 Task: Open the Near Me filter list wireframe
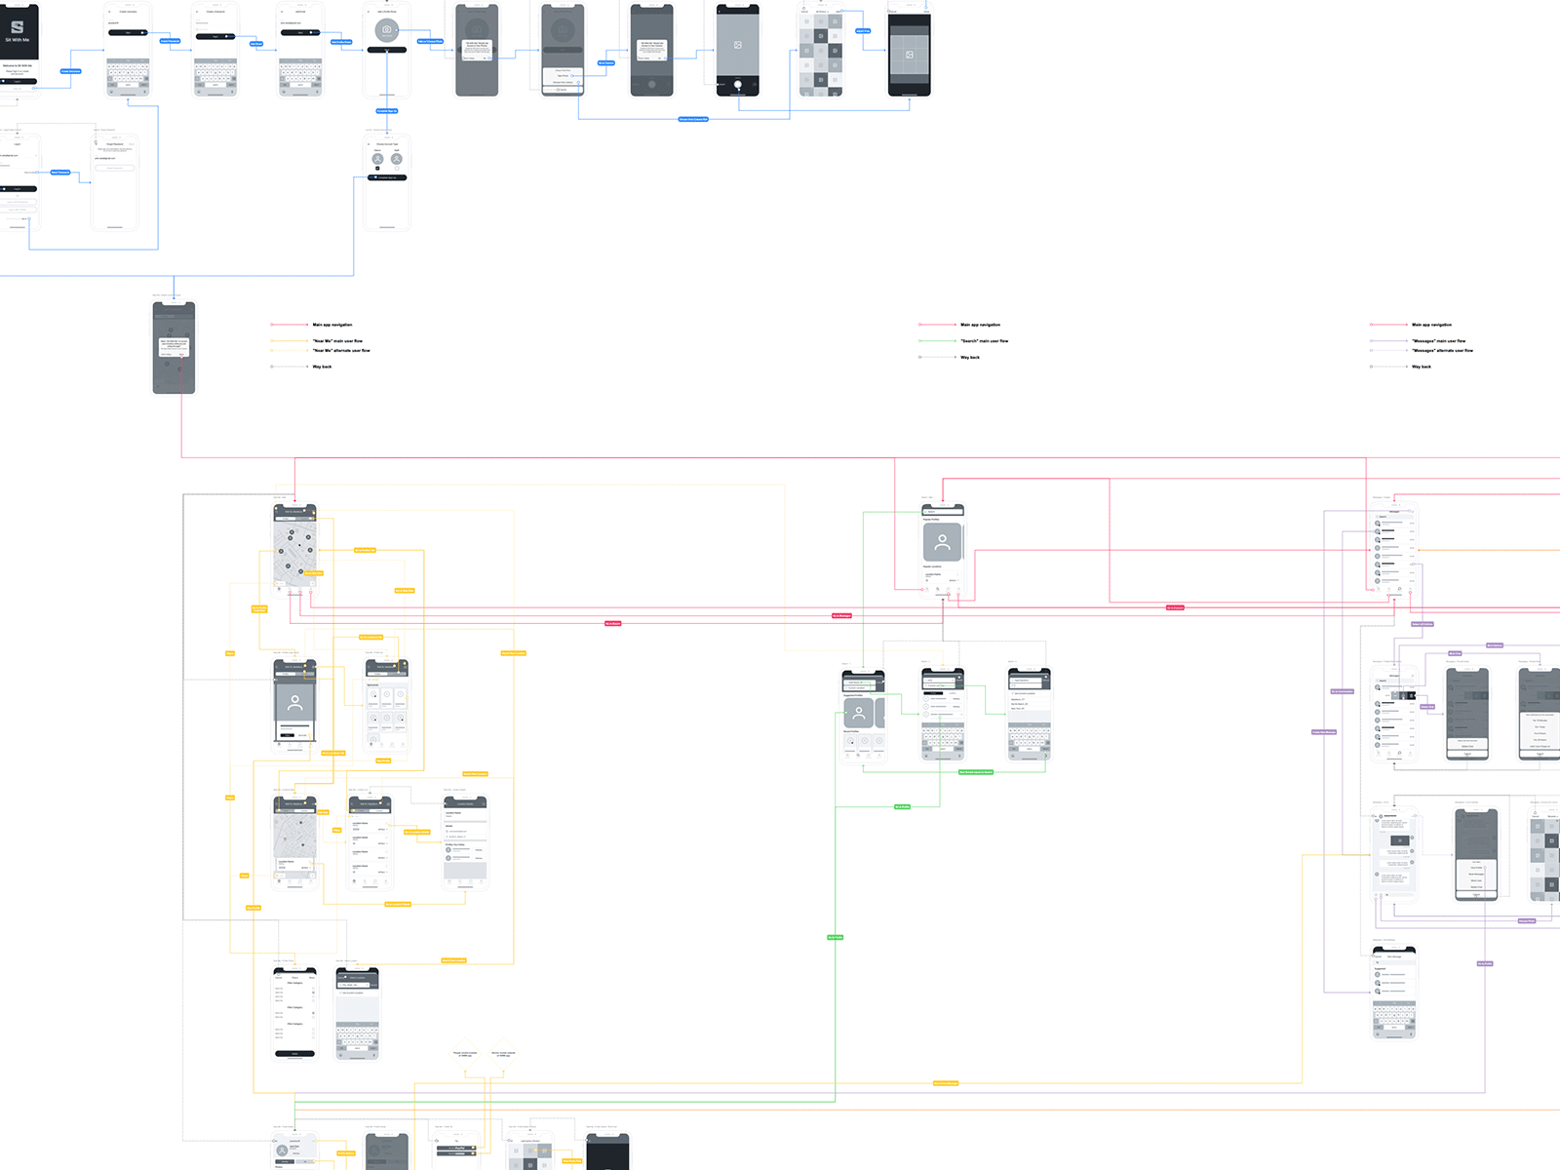click(x=294, y=1014)
